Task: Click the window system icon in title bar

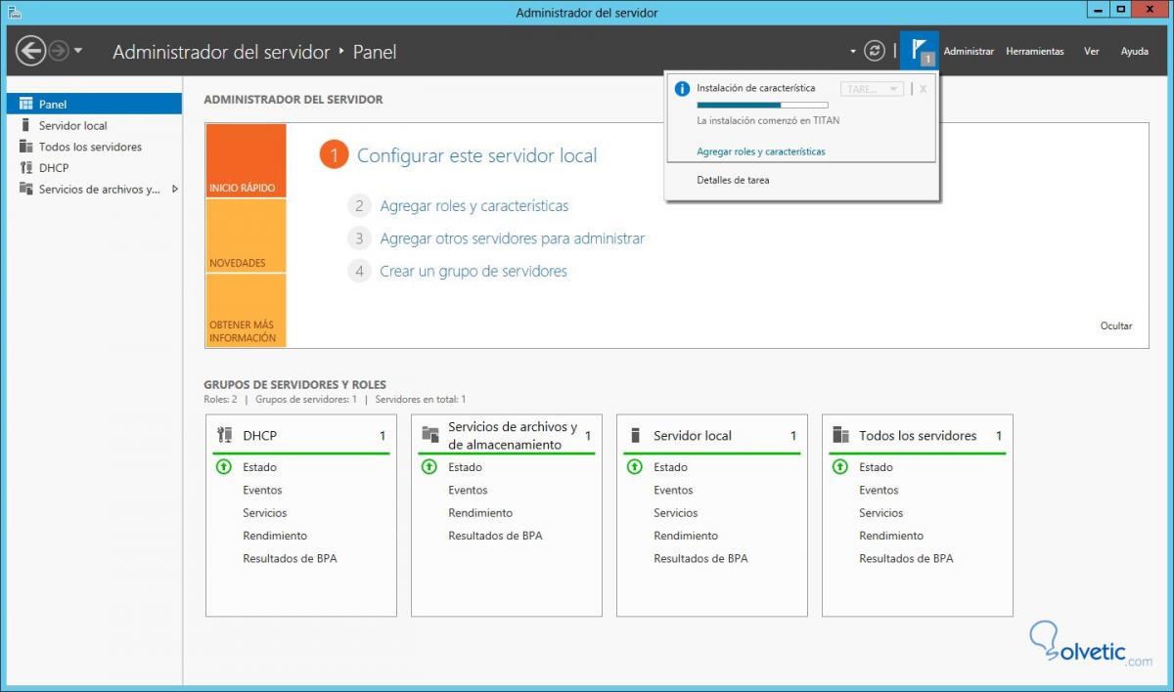Action: pos(13,12)
